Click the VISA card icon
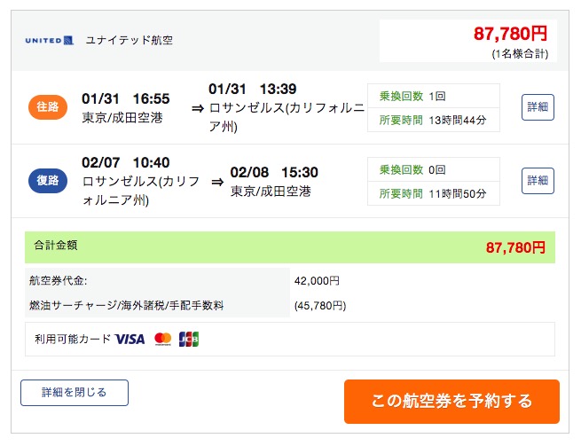The height and width of the screenshot is (446, 581). [130, 339]
